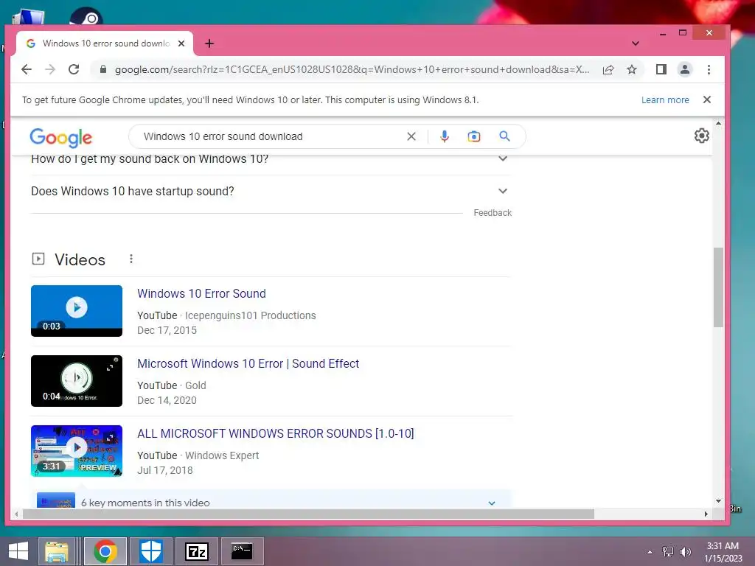Start voice search with microphone icon
The width and height of the screenshot is (755, 566).
(x=445, y=136)
